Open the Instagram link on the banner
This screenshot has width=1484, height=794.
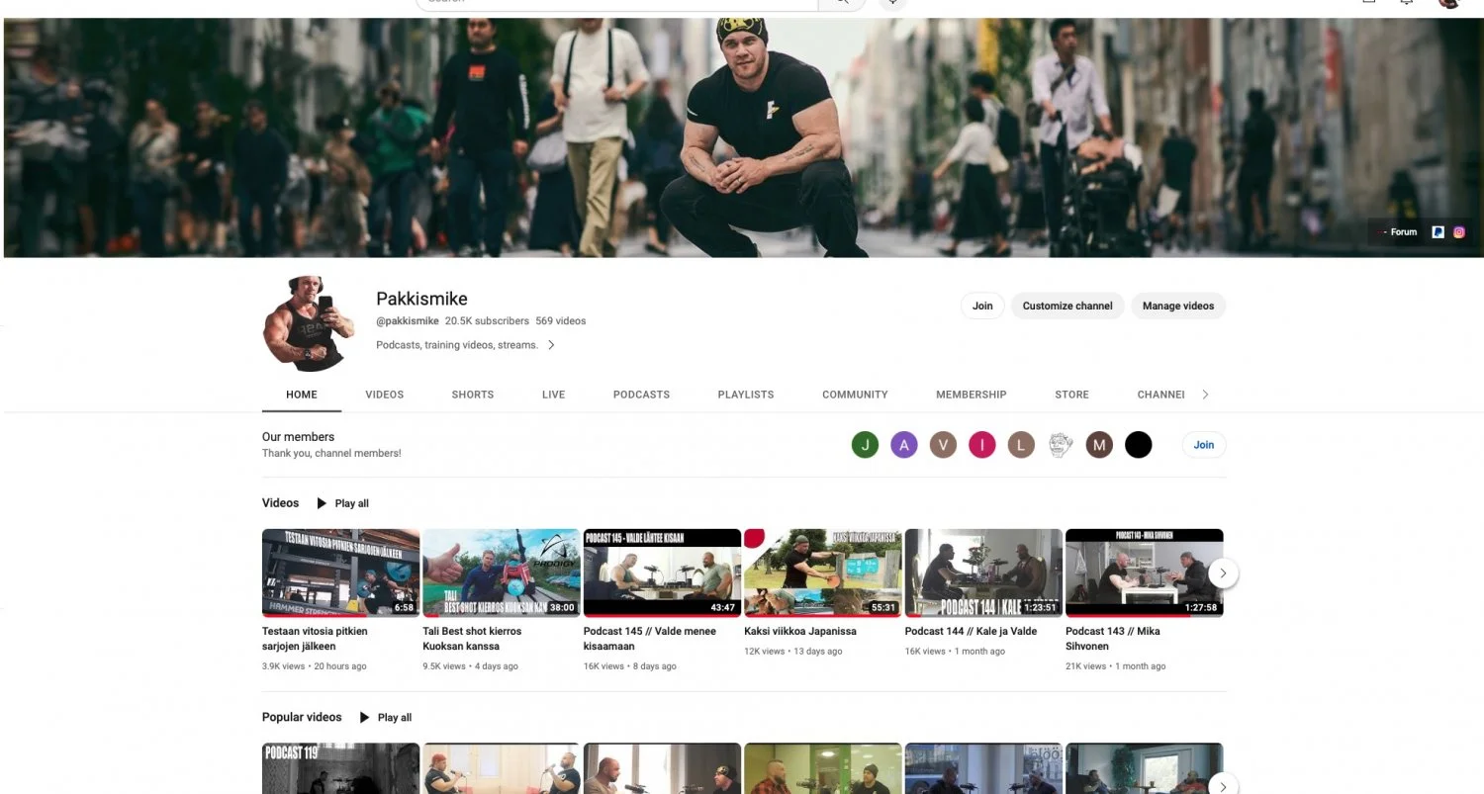point(1458,232)
